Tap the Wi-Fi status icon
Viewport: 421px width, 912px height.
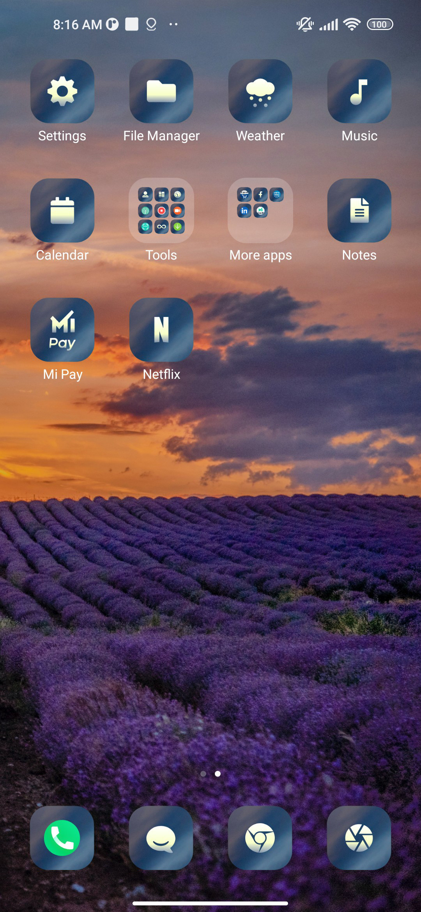[x=352, y=25]
